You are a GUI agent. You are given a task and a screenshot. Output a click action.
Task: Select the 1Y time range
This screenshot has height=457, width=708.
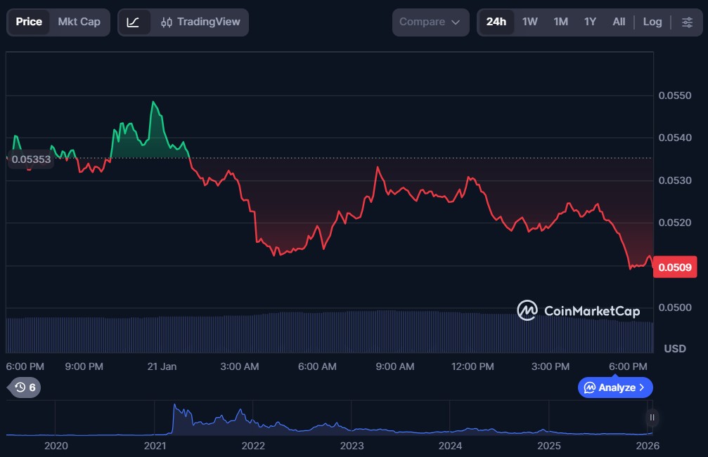pos(590,22)
